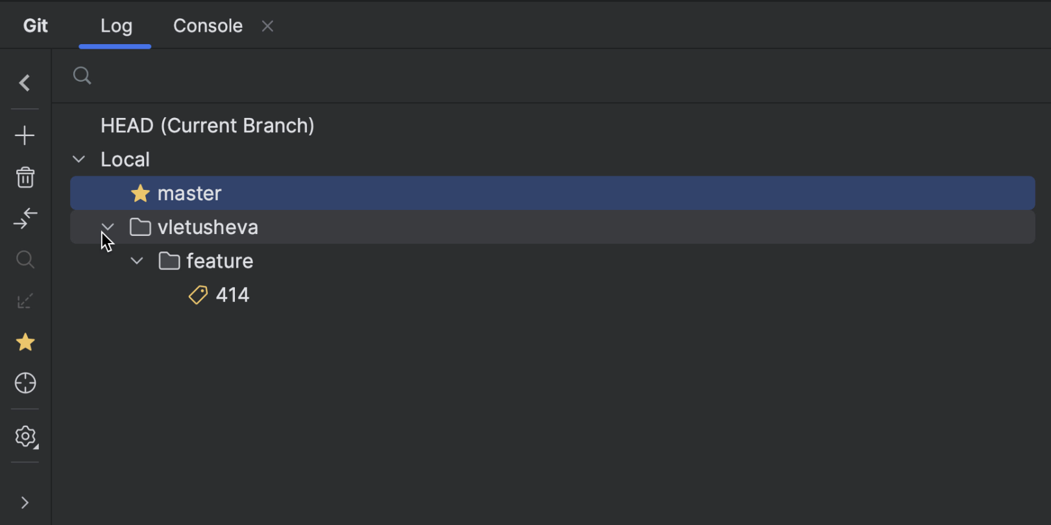Toggle the bottom-left expand chevron
1051x525 pixels.
tap(25, 503)
